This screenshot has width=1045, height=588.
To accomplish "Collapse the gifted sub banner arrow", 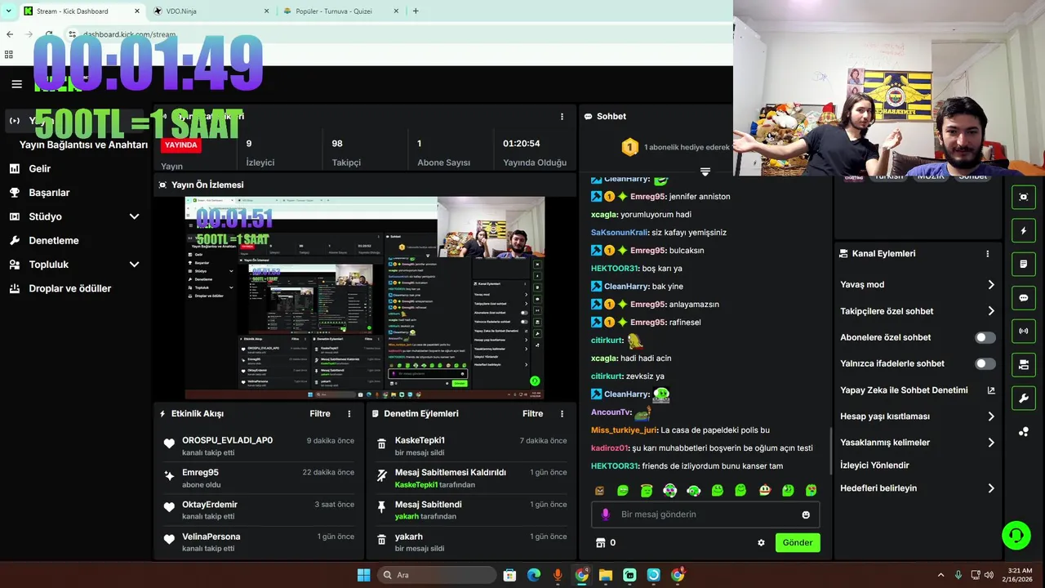I will [x=705, y=171].
